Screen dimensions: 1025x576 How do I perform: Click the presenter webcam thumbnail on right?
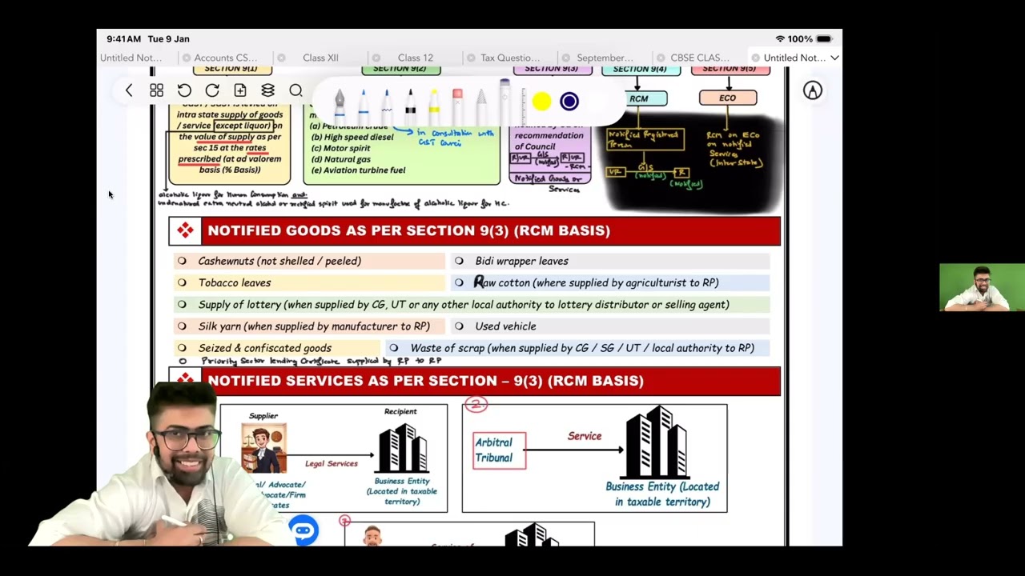(982, 287)
